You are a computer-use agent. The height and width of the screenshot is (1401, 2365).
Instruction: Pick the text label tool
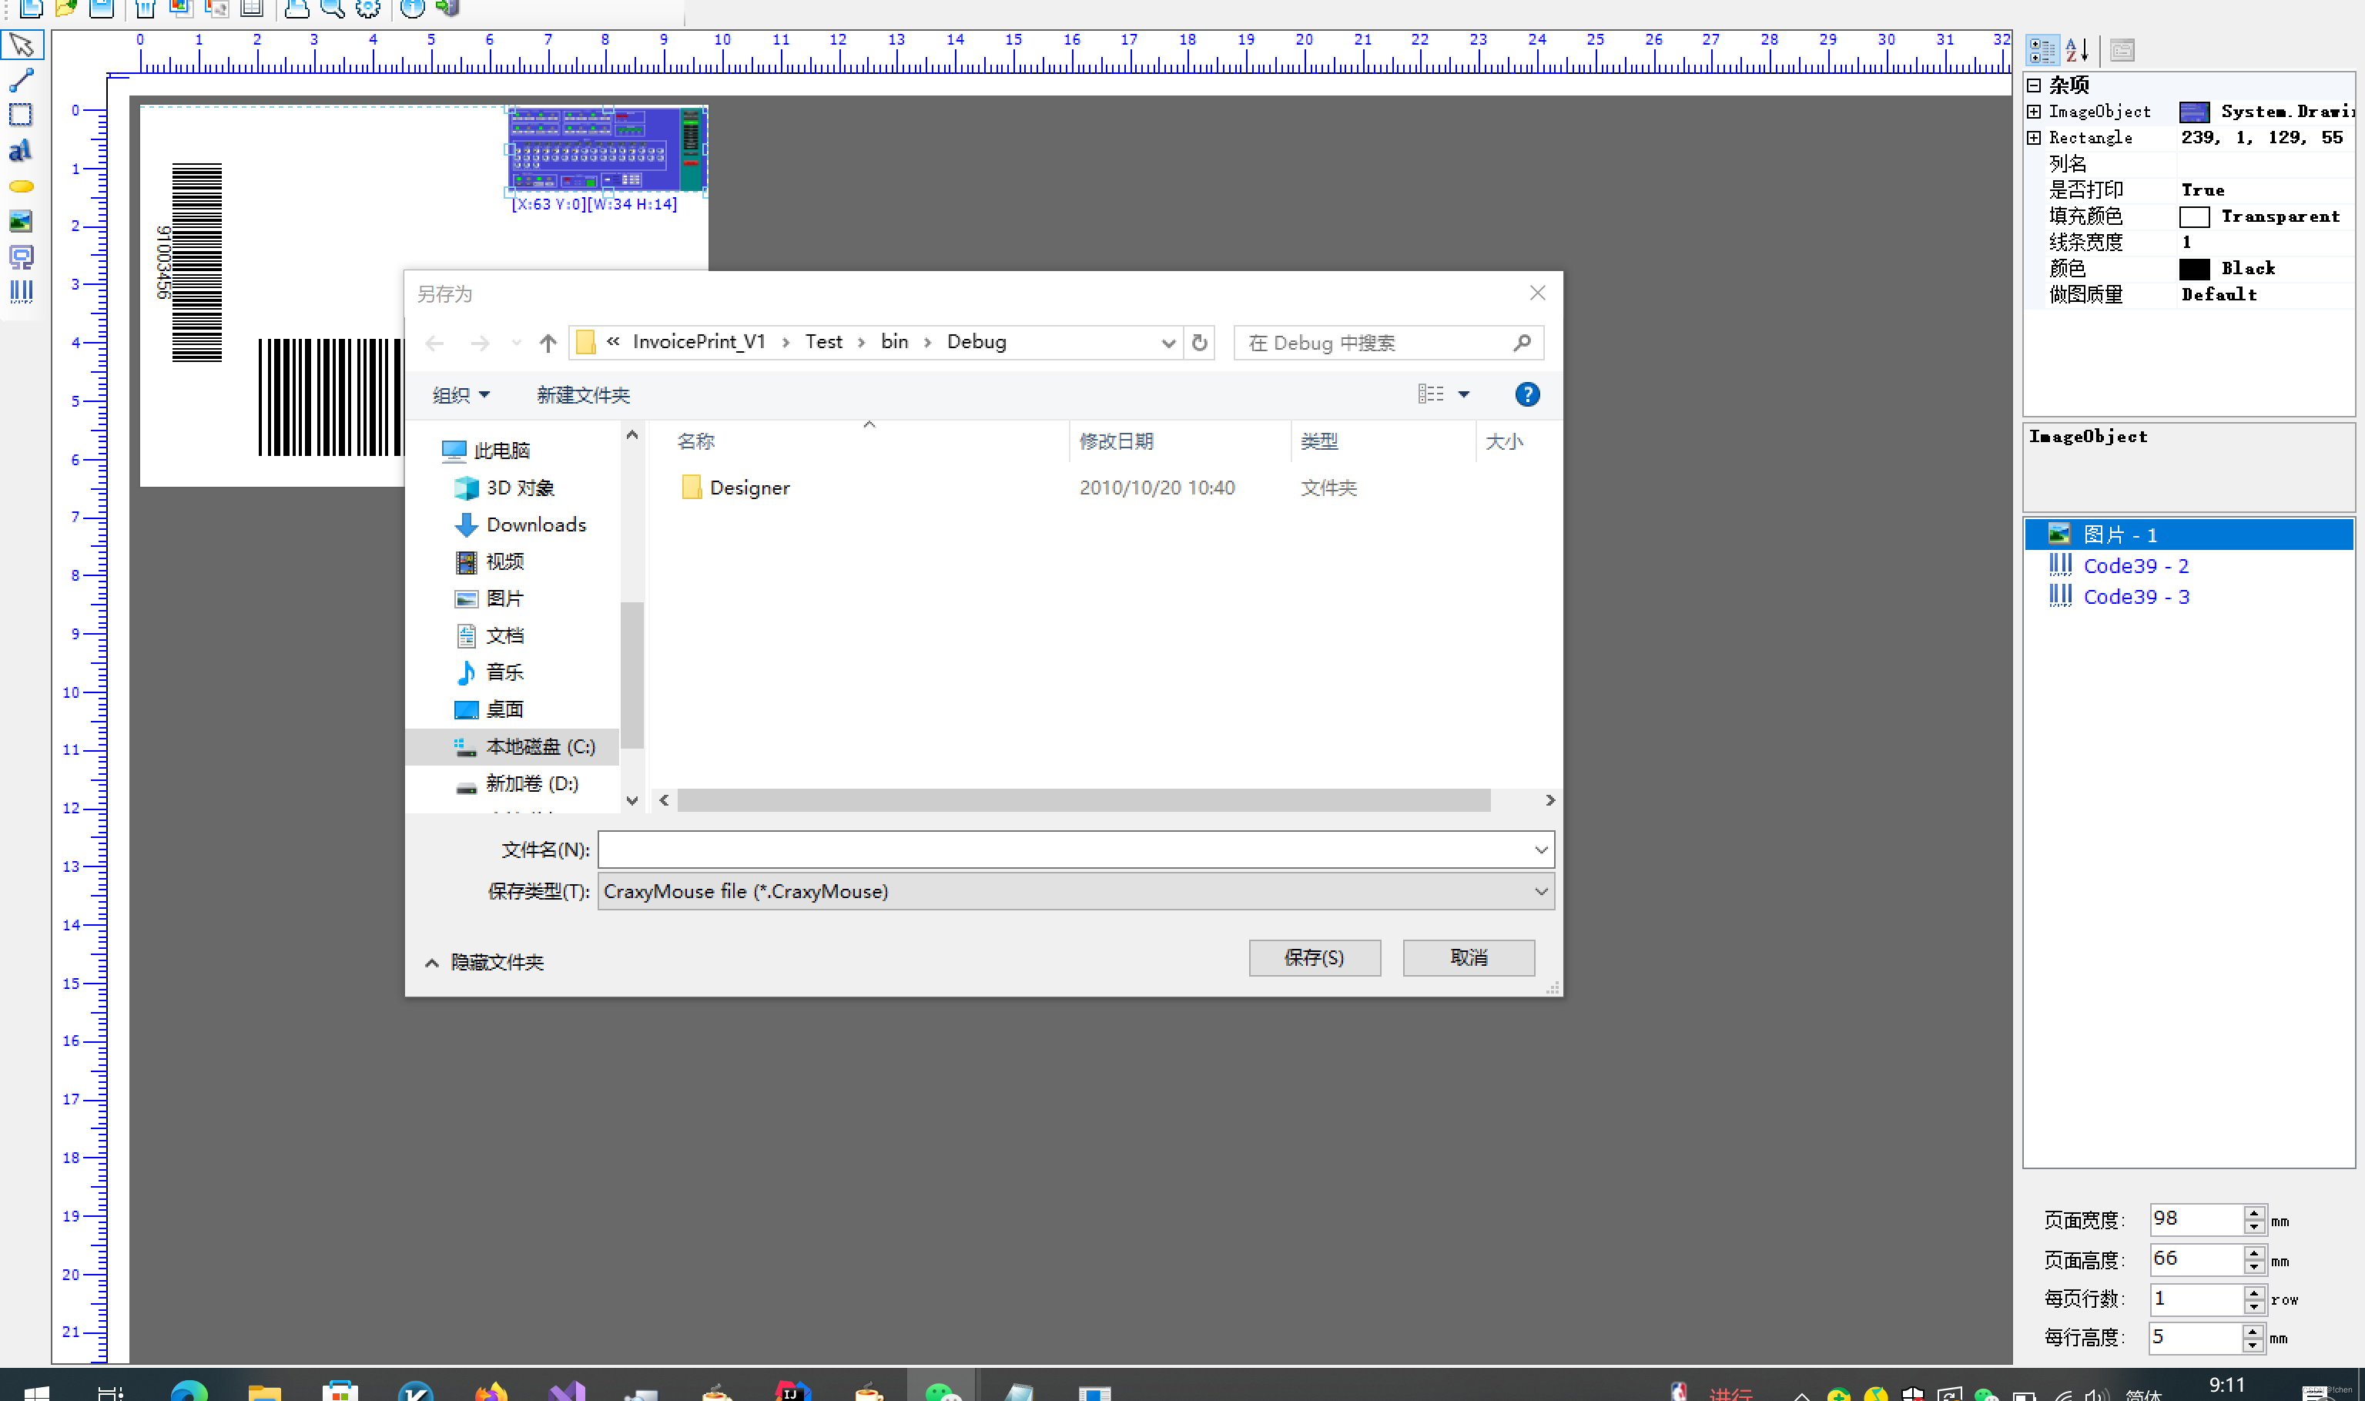coord(21,151)
